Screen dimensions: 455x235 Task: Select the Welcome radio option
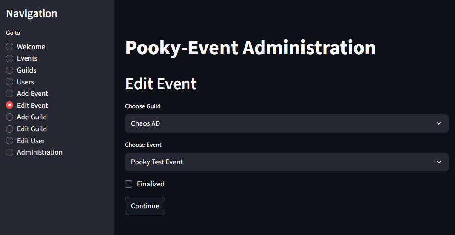pyautogui.click(x=10, y=47)
